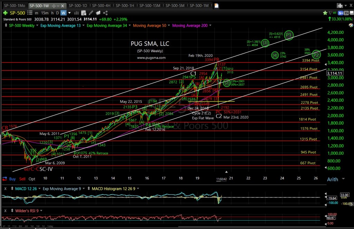
Task: Open the gray T dropdown button
Action: click(346, 13)
